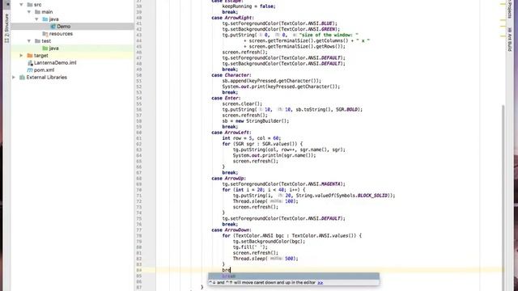Select the test java folder label
The image size is (518, 291).
[54, 48]
